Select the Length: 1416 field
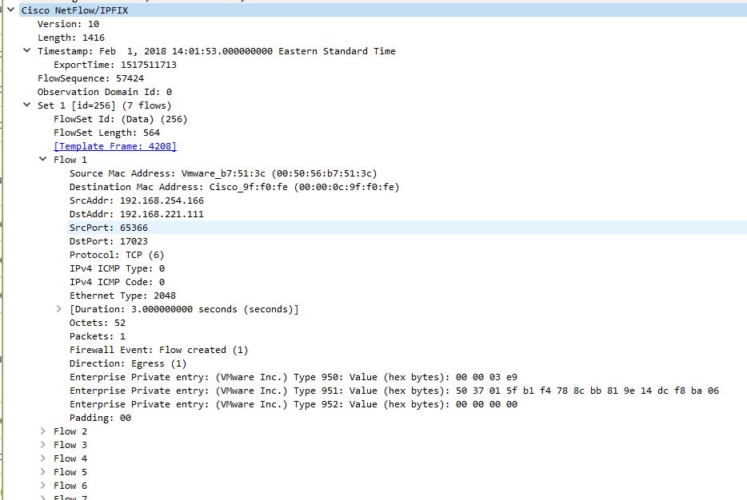Viewport: 747px width, 500px height. pos(71,37)
